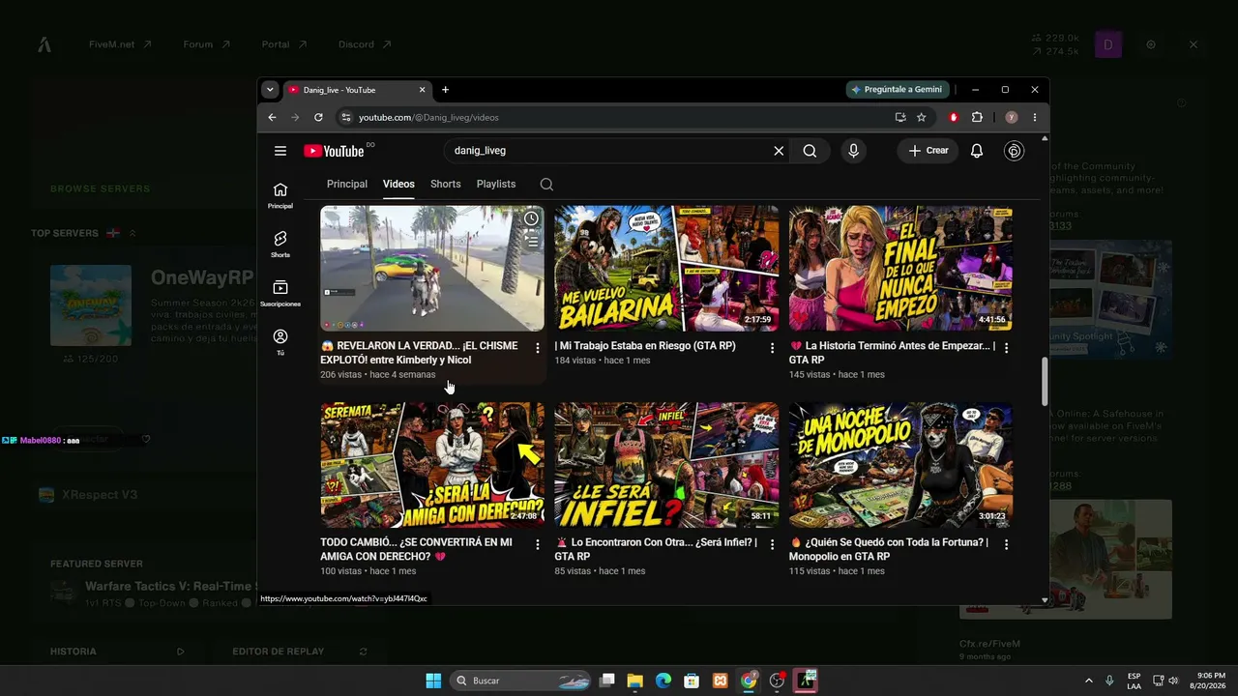The height and width of the screenshot is (696, 1238).
Task: Open Chrome extensions puzzle icon
Action: [977, 117]
